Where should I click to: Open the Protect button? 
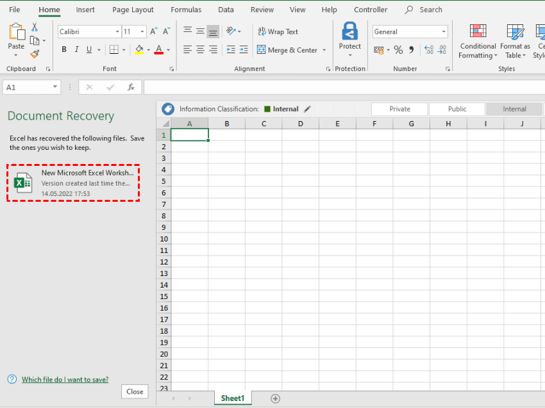click(350, 39)
